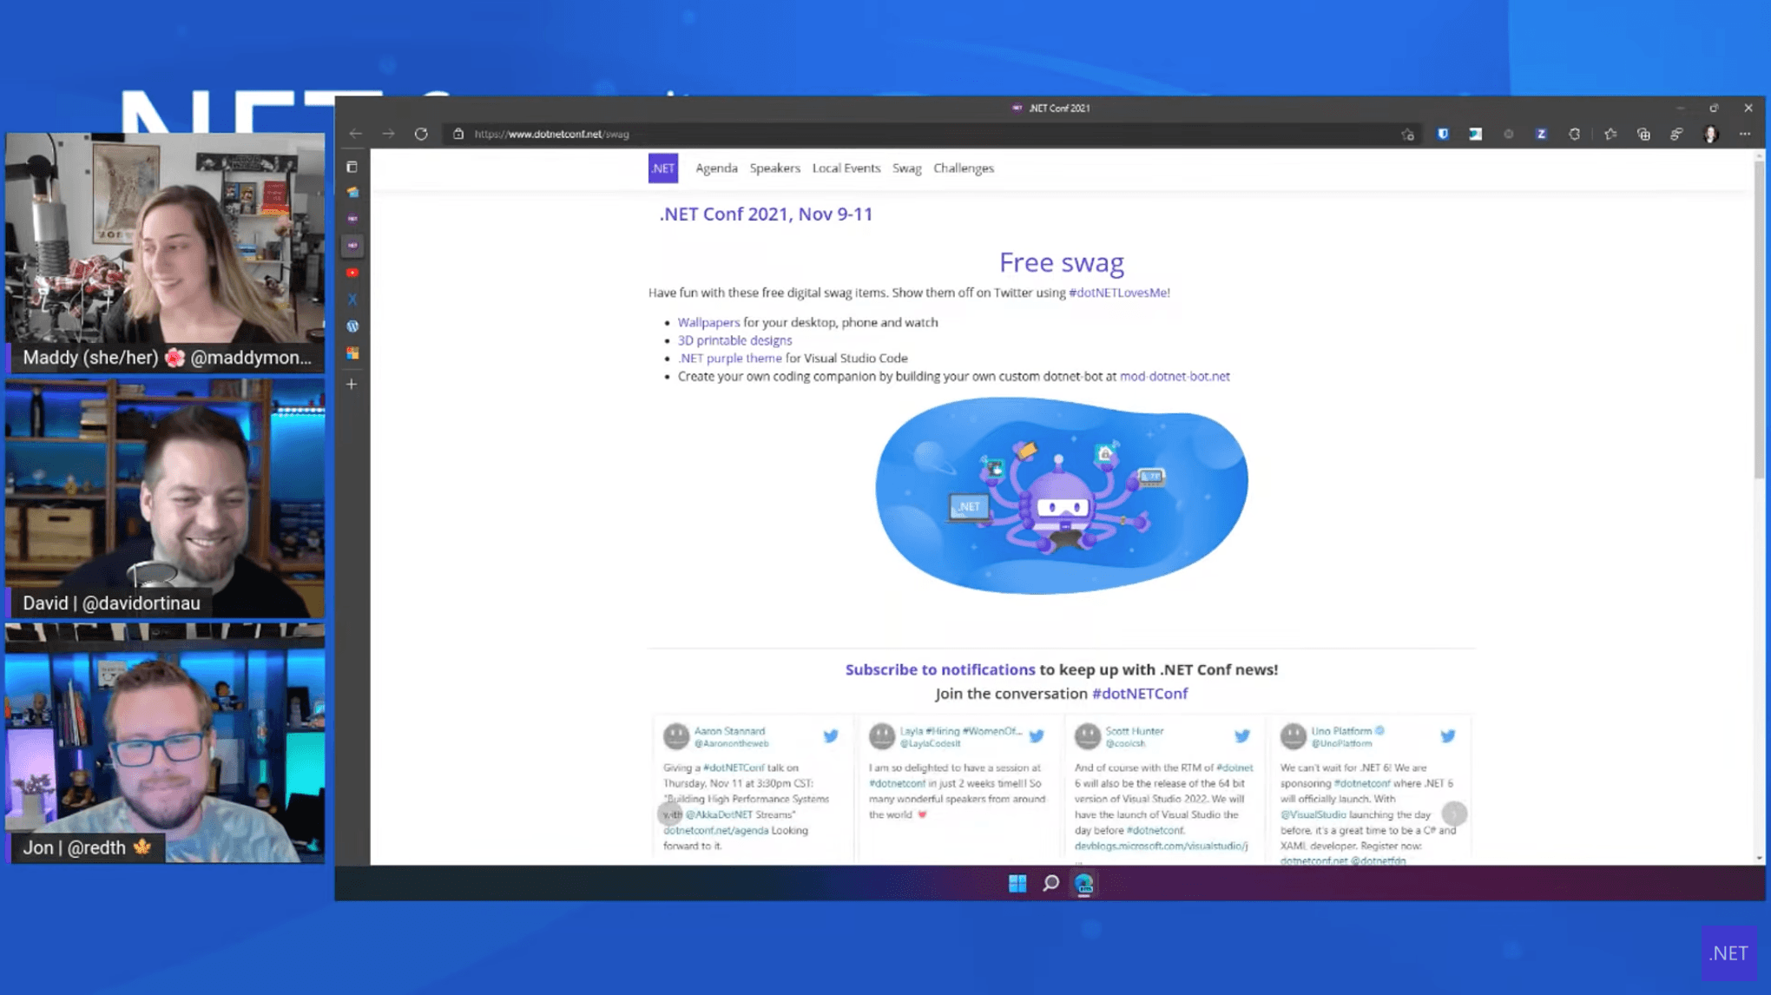The image size is (1771, 995).
Task: Add a new tab with plus button
Action: point(352,384)
